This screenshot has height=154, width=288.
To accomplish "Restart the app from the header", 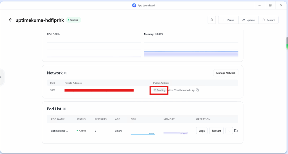I will (x=268, y=20).
